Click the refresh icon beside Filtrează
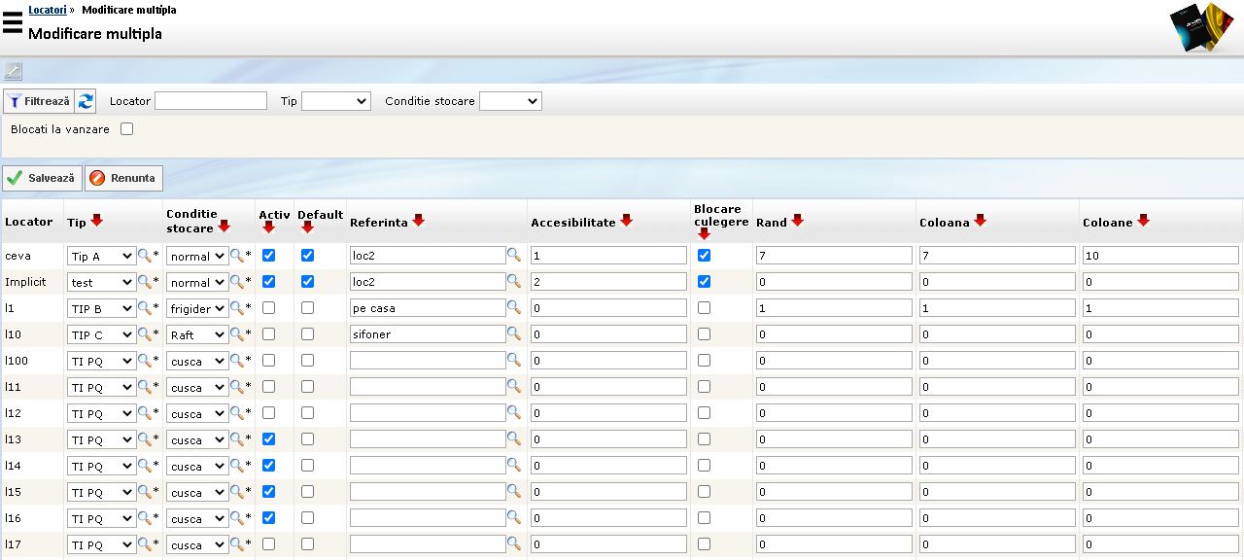Image resolution: width=1244 pixels, height=560 pixels. pyautogui.click(x=86, y=101)
